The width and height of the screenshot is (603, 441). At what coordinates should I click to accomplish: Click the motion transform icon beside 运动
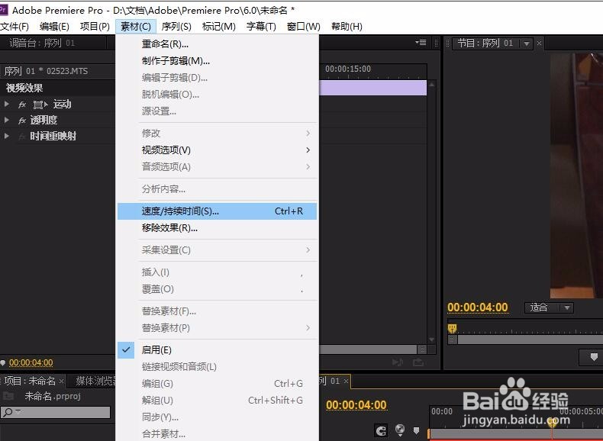(40, 105)
